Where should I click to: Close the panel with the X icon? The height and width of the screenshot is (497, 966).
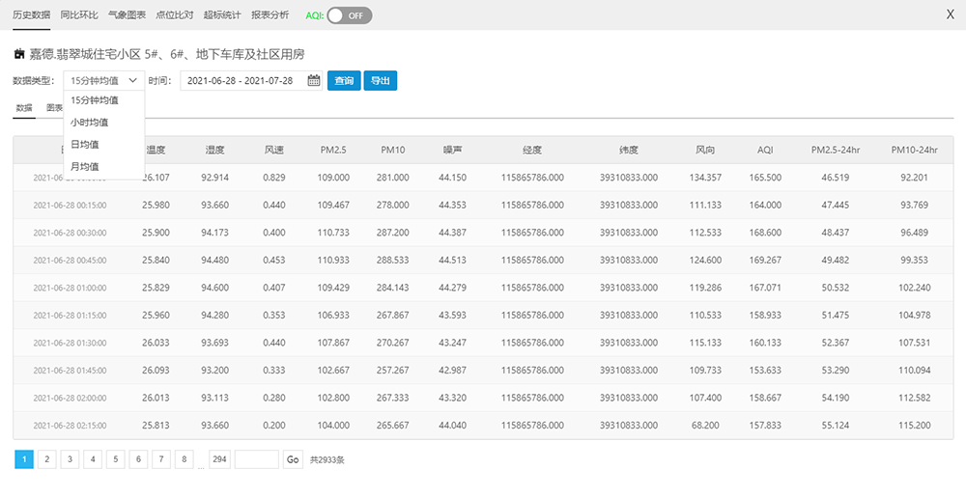(950, 15)
